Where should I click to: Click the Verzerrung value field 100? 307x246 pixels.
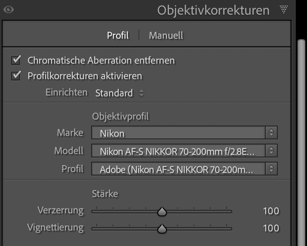tap(271, 211)
